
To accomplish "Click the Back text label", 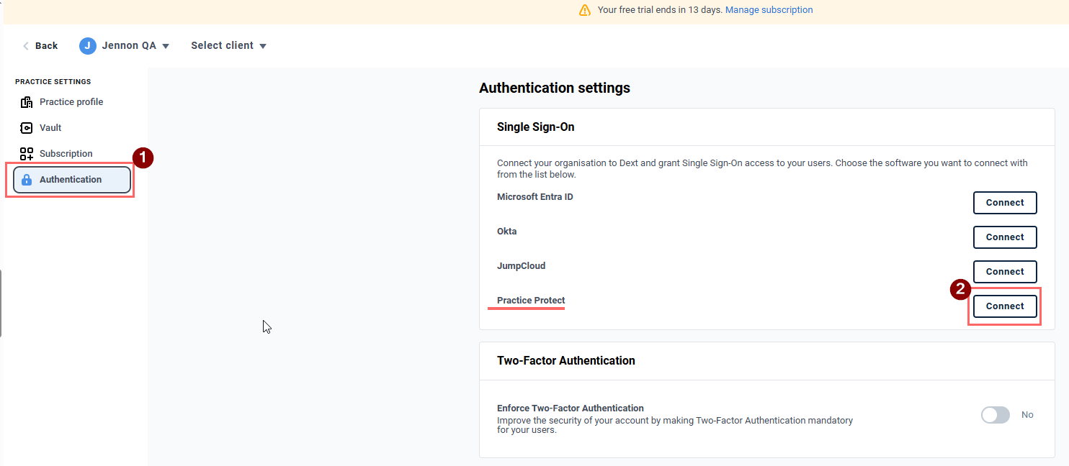I will pyautogui.click(x=46, y=46).
